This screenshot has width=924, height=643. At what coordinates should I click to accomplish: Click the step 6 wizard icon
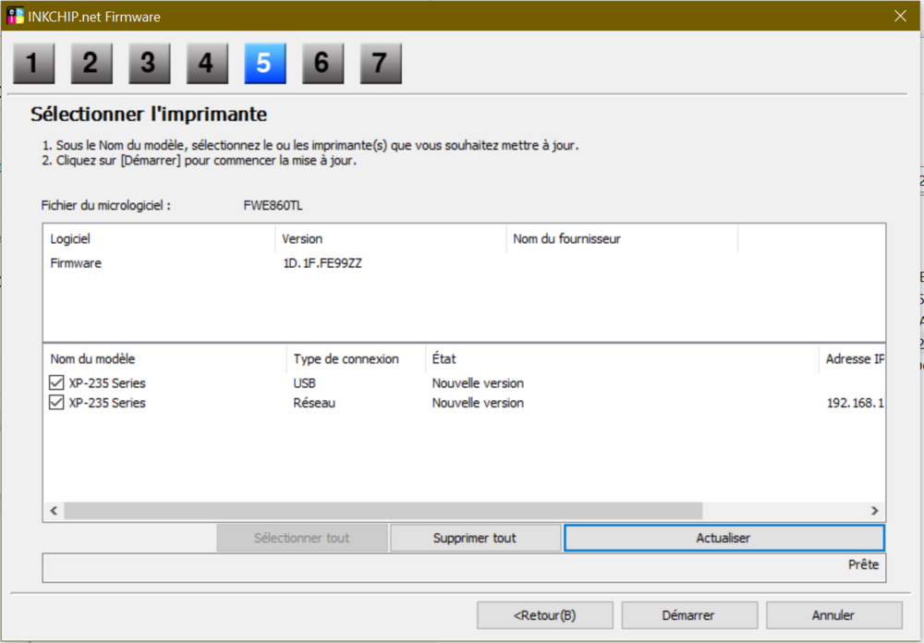322,63
